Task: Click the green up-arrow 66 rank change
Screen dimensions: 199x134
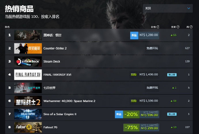Action: 174,35
